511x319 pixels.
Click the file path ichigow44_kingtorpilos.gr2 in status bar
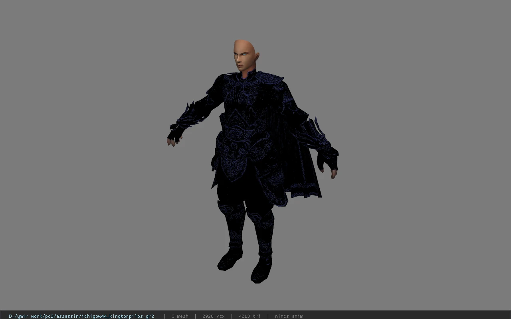pos(81,316)
